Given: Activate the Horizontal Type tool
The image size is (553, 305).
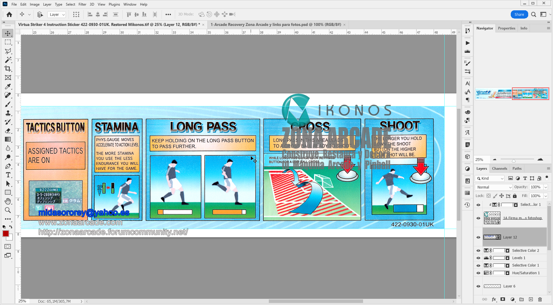Looking at the screenshot, I should 8,175.
